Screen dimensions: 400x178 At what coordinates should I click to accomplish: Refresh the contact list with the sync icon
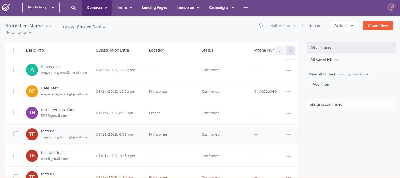click(x=261, y=26)
